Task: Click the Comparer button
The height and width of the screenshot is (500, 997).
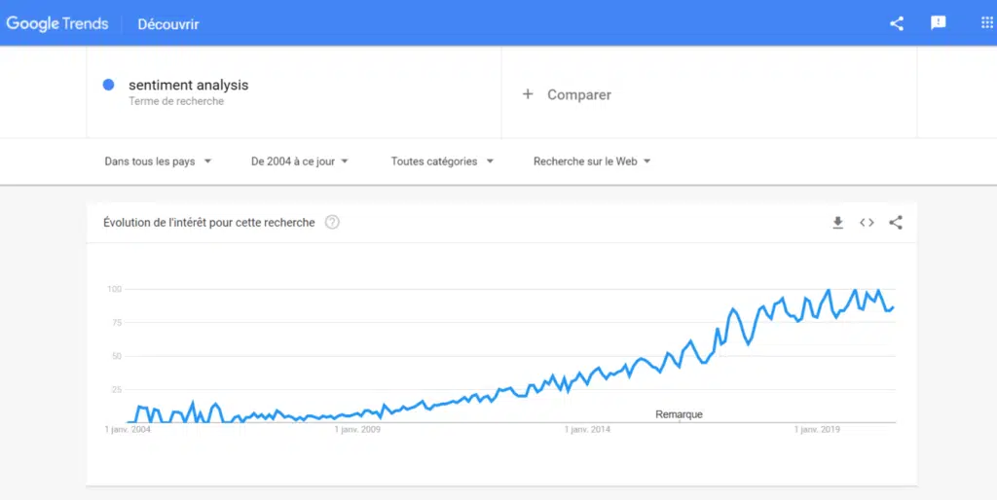Action: 579,94
